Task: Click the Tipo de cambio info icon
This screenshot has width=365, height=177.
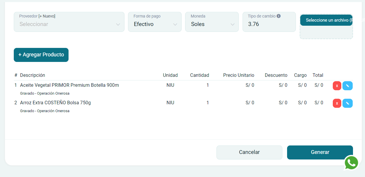Action: pos(279,16)
